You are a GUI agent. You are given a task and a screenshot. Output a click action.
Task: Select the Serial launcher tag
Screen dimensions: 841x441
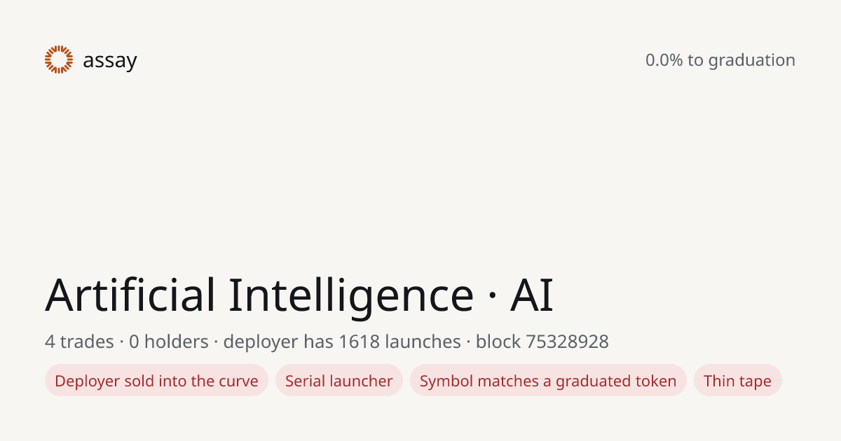[x=339, y=381]
